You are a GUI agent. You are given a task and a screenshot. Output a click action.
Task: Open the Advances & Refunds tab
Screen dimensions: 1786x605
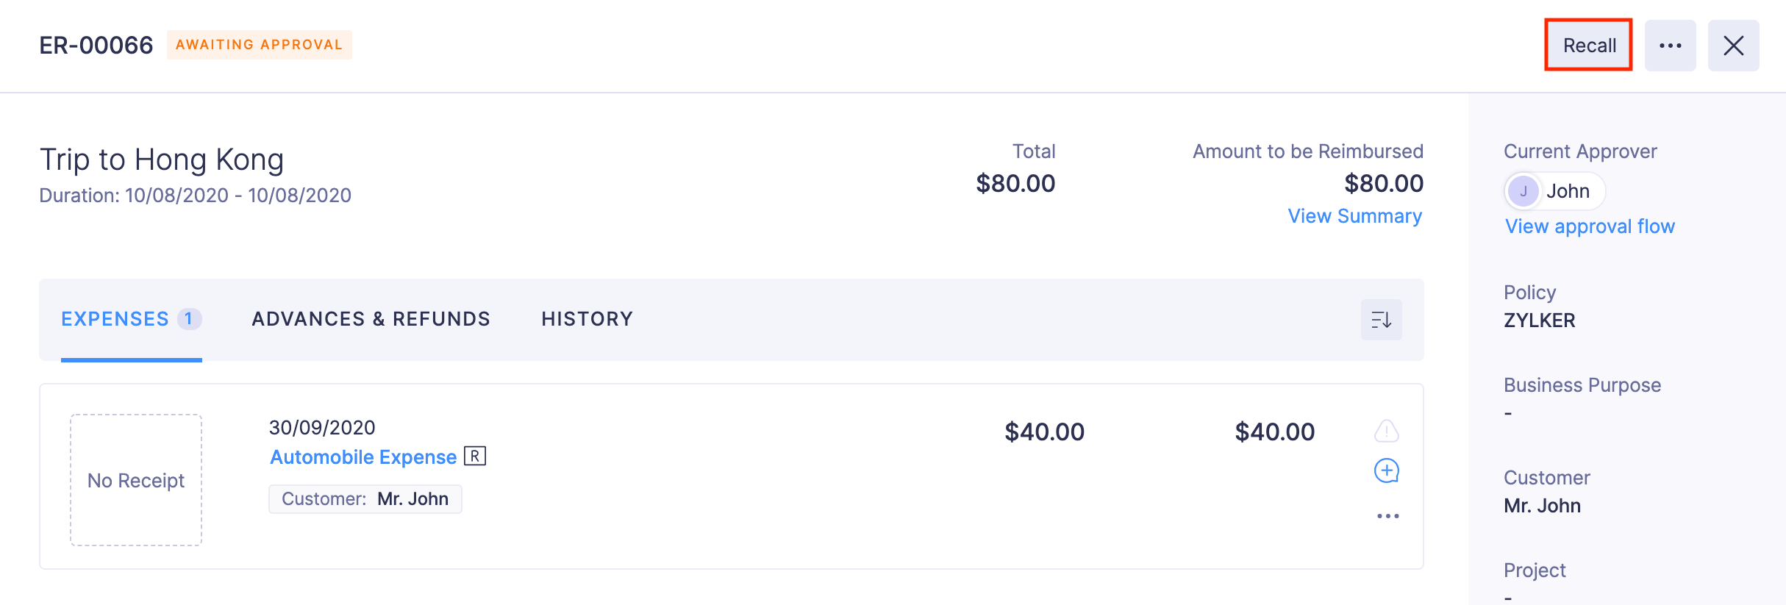coord(371,319)
